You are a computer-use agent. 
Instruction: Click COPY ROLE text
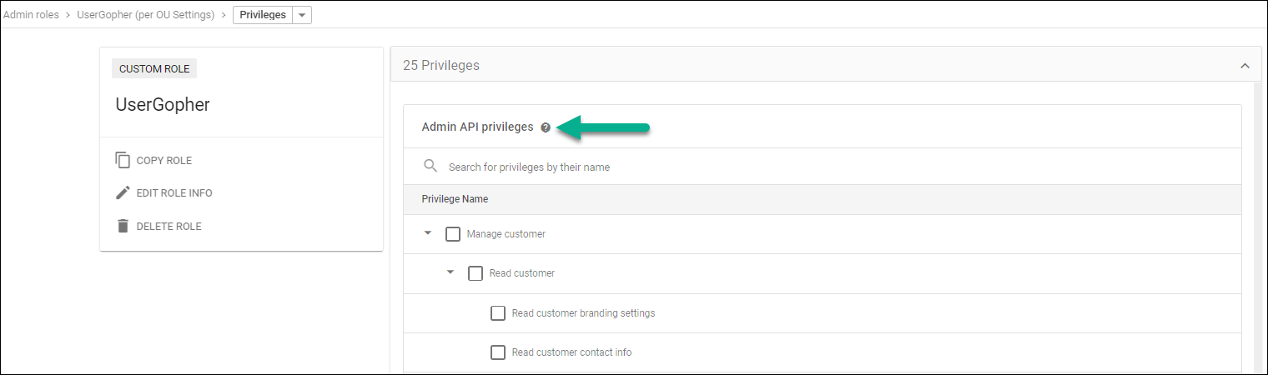[164, 161]
